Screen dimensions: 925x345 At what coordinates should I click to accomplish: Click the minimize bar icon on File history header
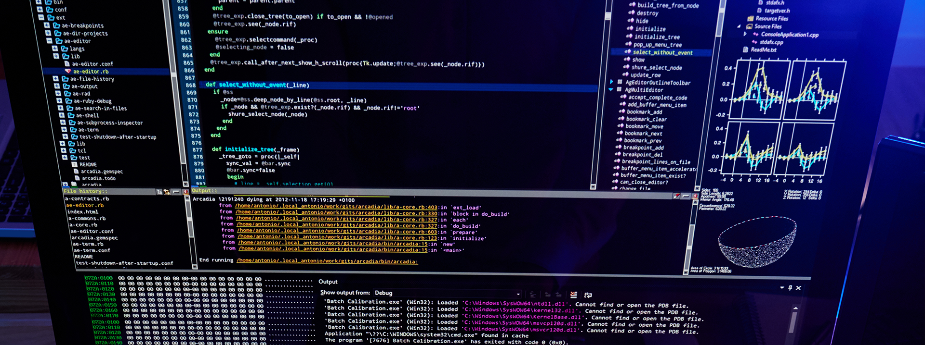(176, 192)
